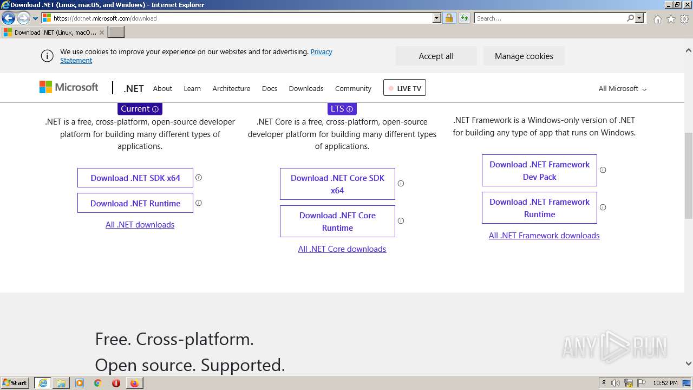
Task: Show hidden system tray icons arrow
Action: click(604, 383)
